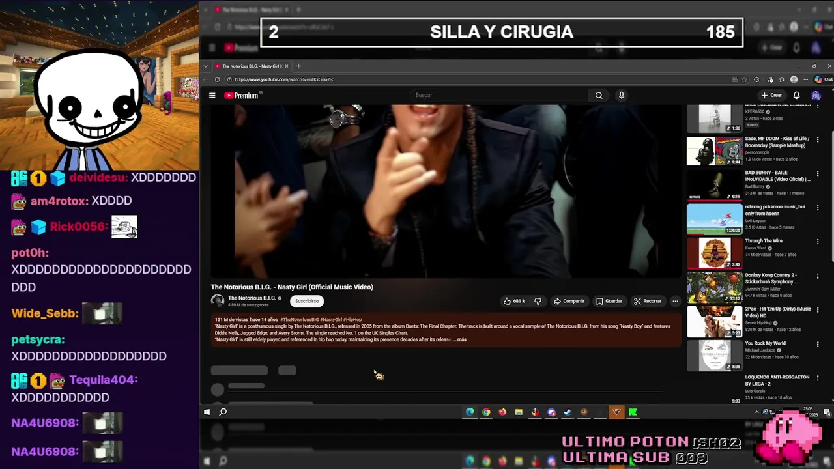Click chat username Tequila404
This screenshot has height=469, width=834.
(x=103, y=380)
